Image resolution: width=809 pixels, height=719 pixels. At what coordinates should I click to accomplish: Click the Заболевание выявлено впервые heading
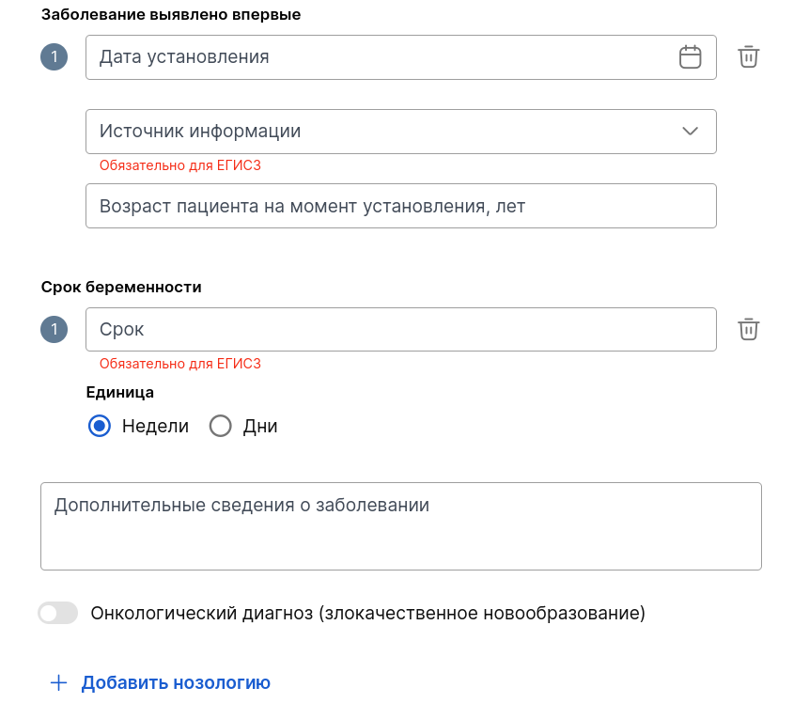tap(171, 14)
